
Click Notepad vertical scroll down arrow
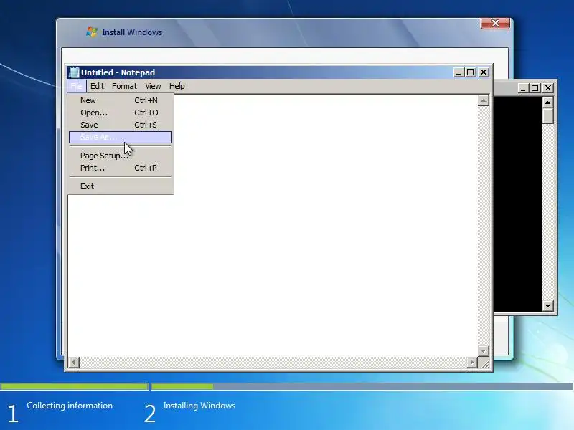pos(483,351)
